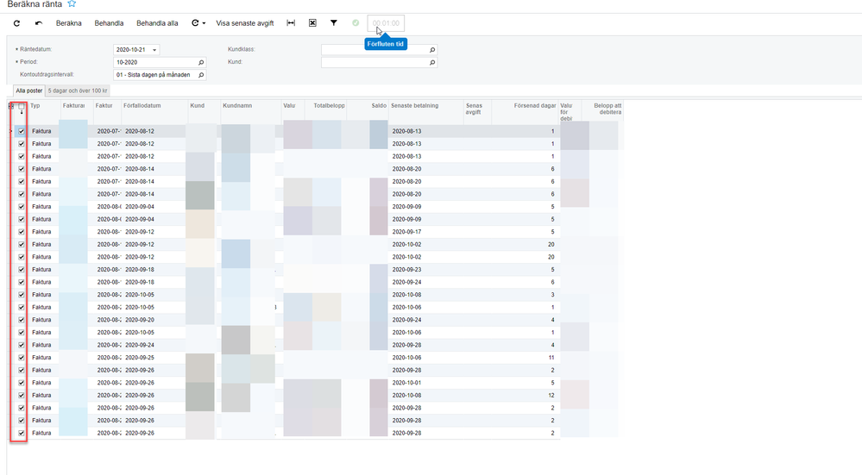The image size is (862, 475).
Task: Click the Beräkna button
Action: pos(69,23)
